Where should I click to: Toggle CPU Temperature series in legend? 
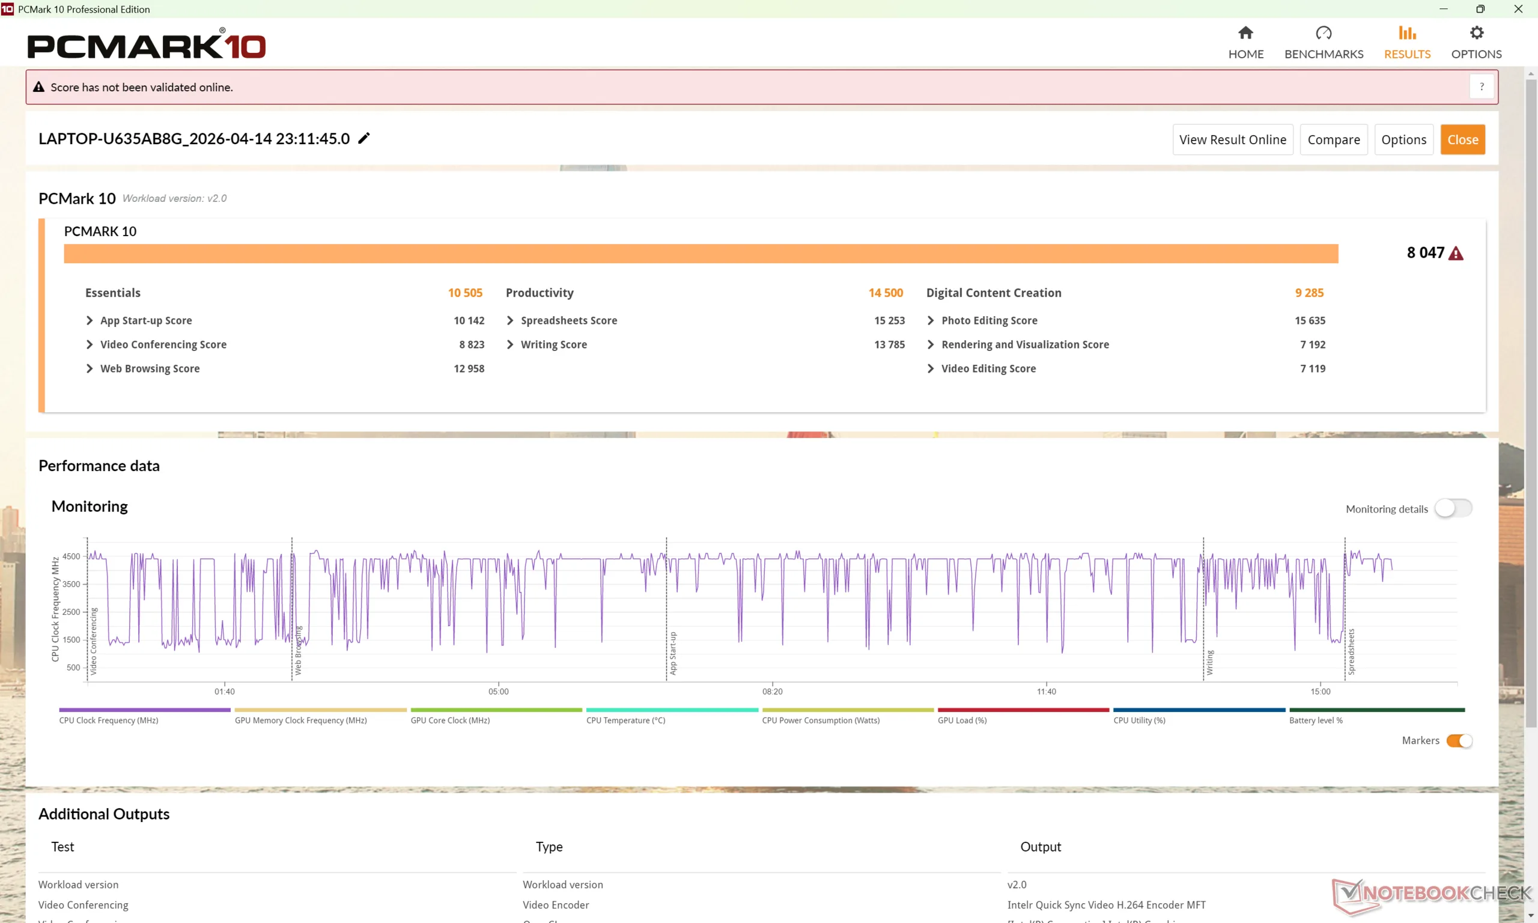(x=625, y=720)
